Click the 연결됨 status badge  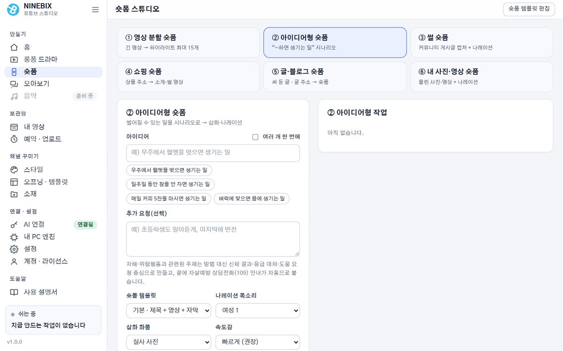point(85,225)
